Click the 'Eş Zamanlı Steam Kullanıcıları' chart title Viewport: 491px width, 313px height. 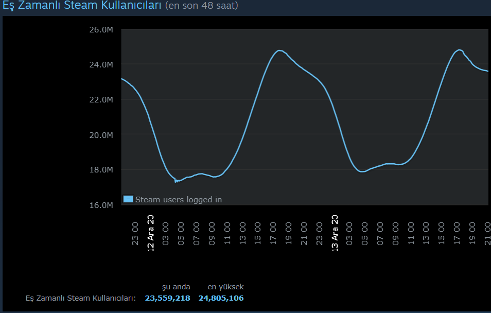tap(82, 6)
